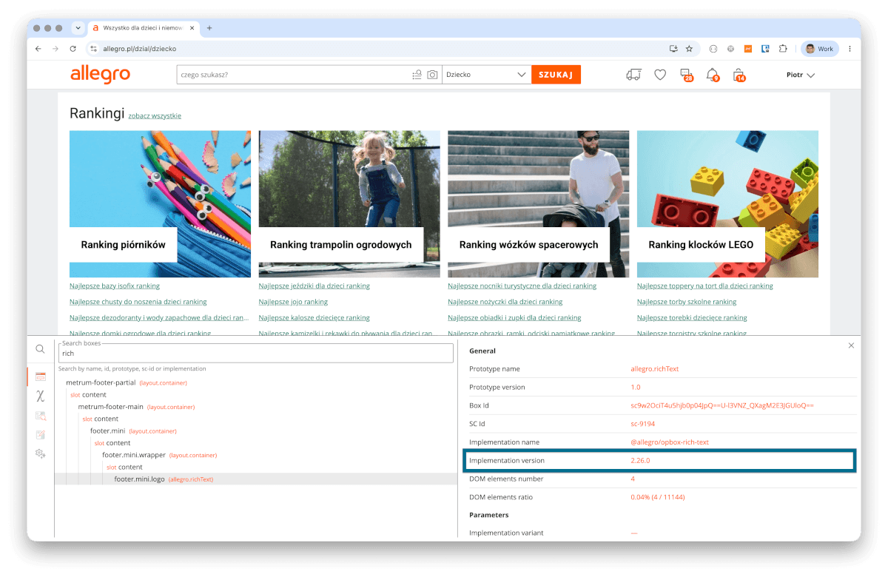Open Chrome three-dot menu
888x577 pixels.
click(x=850, y=49)
